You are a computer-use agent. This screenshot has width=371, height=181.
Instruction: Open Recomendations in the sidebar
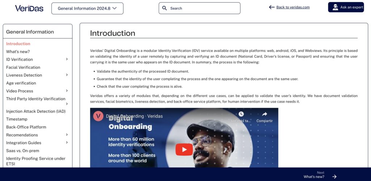22,135
